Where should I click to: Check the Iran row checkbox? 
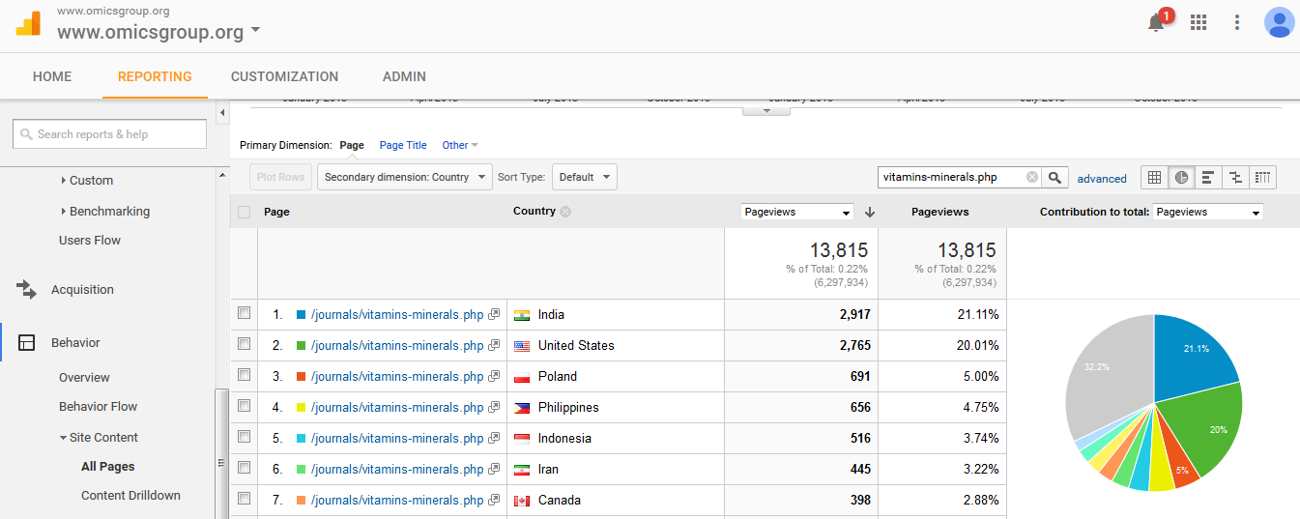tap(244, 468)
